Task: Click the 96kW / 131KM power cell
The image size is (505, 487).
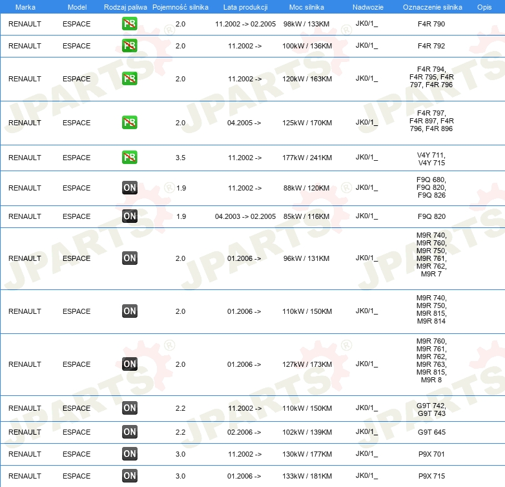Action: 306,258
